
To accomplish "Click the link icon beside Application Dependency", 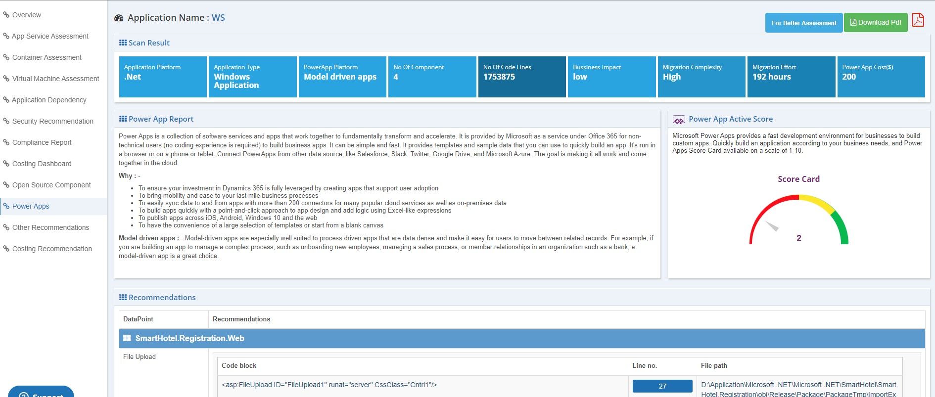I will point(6,100).
